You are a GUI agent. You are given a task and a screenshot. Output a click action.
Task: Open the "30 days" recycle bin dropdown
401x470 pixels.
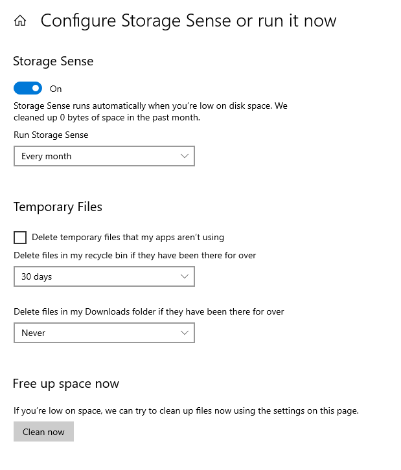(104, 276)
